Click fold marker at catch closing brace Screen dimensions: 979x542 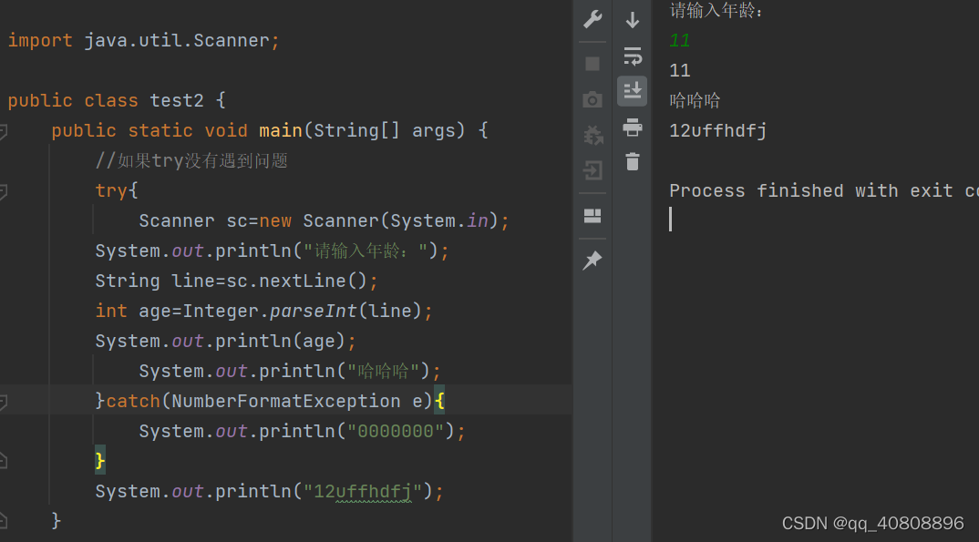point(3,462)
